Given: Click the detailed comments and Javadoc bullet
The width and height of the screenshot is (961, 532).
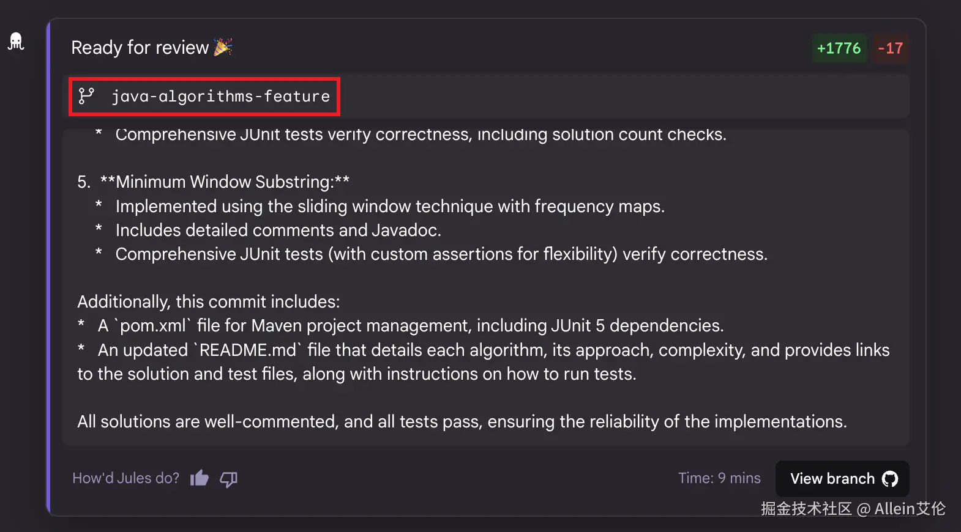Looking at the screenshot, I should (x=278, y=230).
